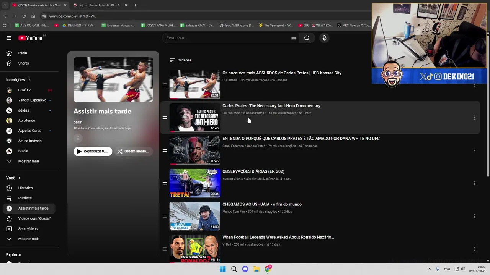
Task: Expand the Você section
Action: pyautogui.click(x=13, y=178)
